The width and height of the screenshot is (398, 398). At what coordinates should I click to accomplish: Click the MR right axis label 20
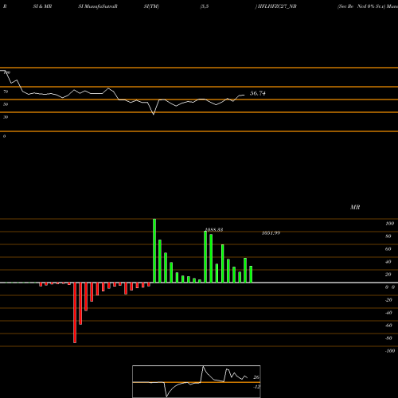click(x=388, y=275)
